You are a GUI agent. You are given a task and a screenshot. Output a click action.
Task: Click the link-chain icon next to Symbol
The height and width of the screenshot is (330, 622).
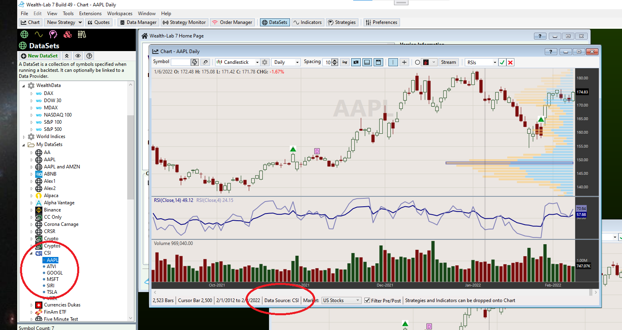205,62
